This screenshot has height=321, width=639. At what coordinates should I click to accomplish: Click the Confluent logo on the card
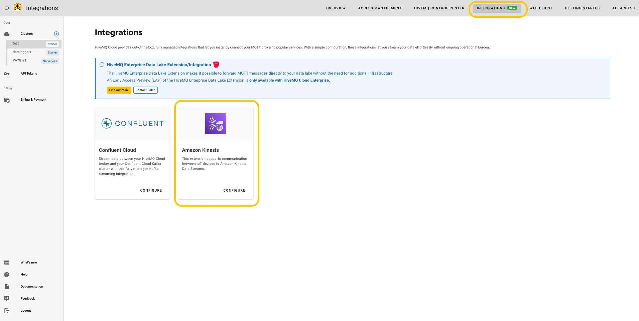click(x=133, y=123)
